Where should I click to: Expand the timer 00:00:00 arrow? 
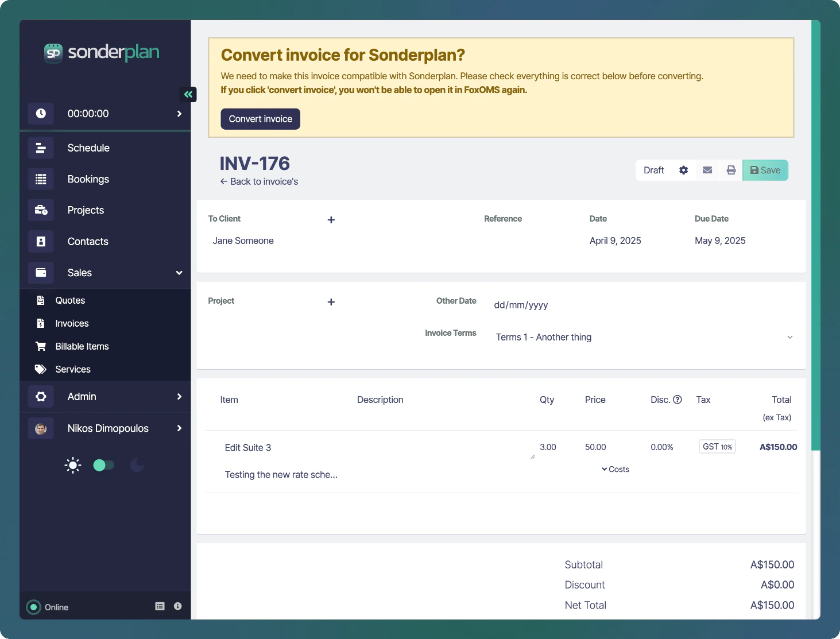[179, 114]
